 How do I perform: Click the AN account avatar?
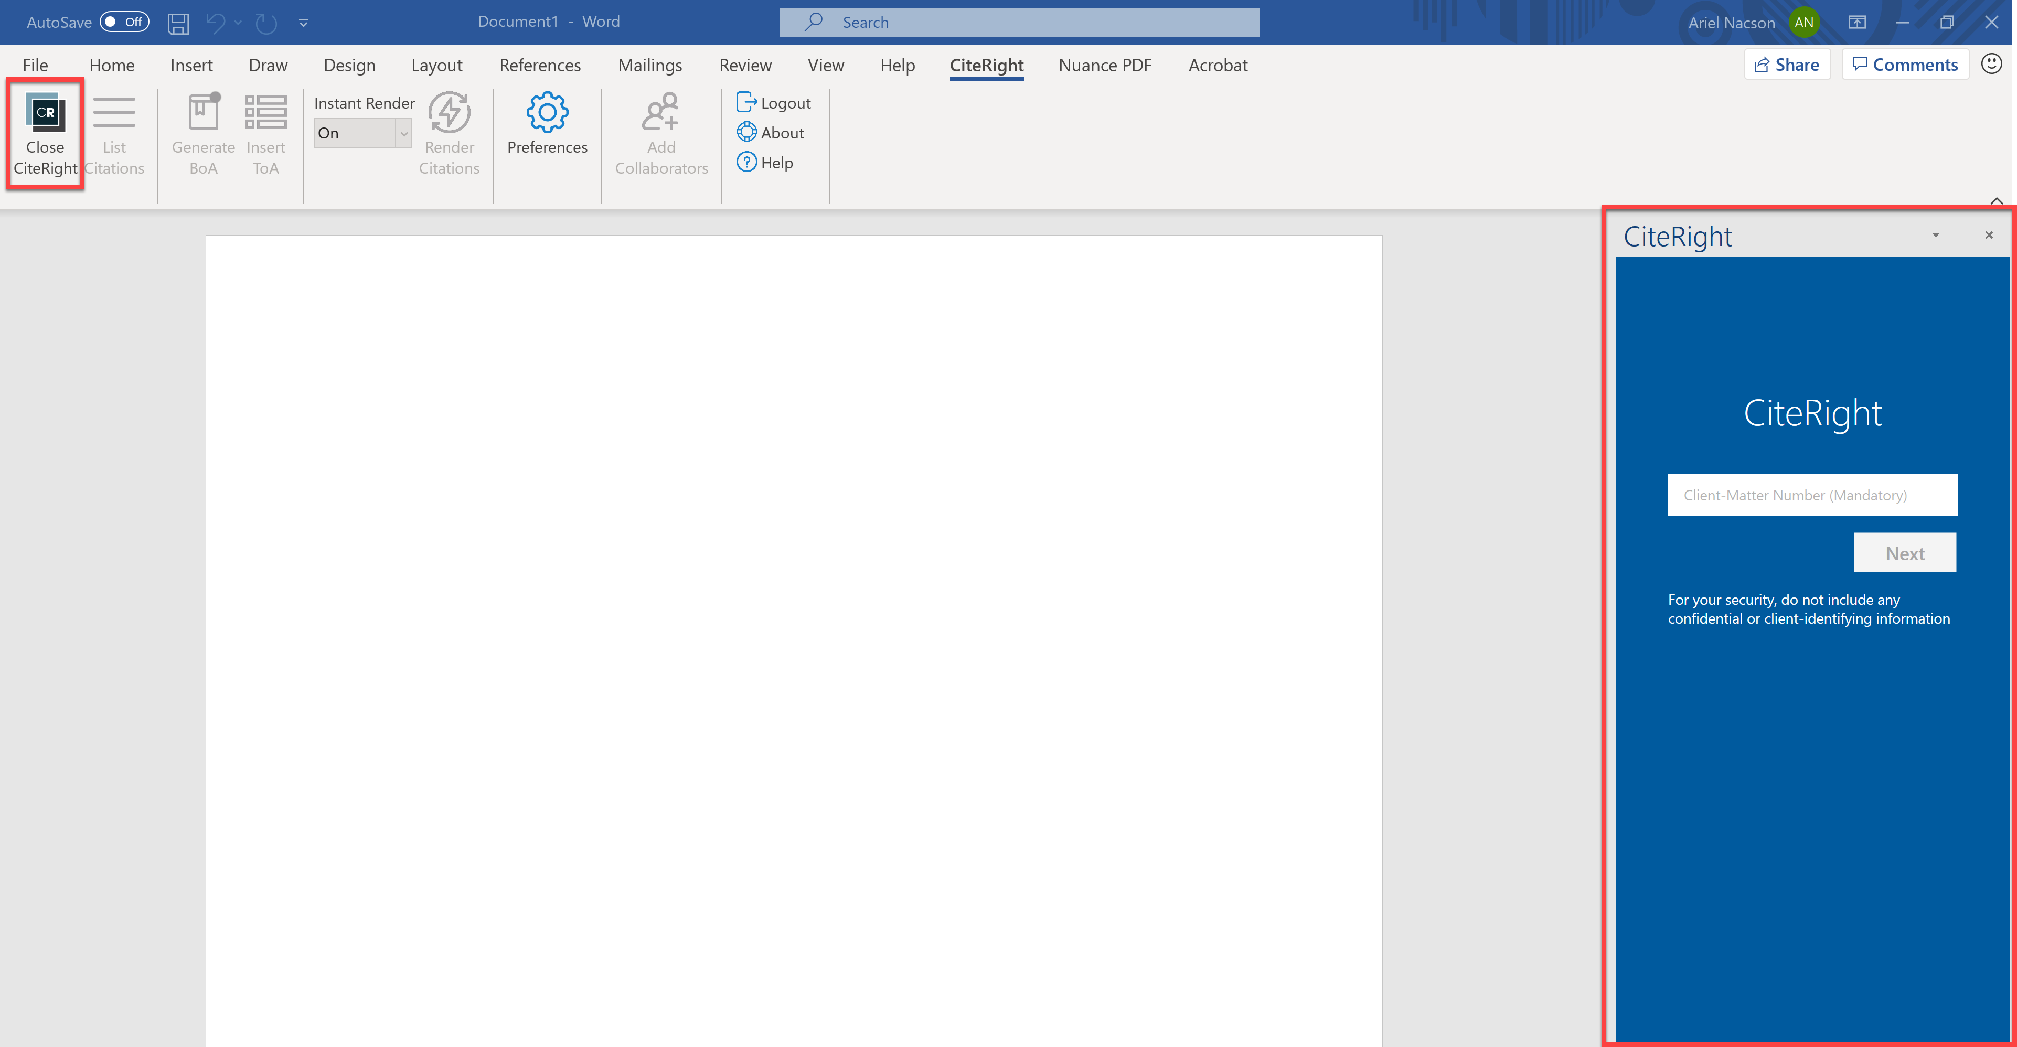1804,22
